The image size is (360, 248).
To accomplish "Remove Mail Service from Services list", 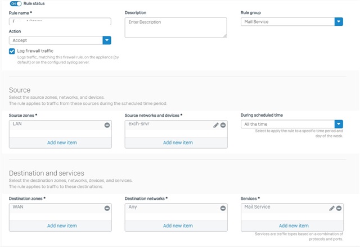I will point(339,208).
